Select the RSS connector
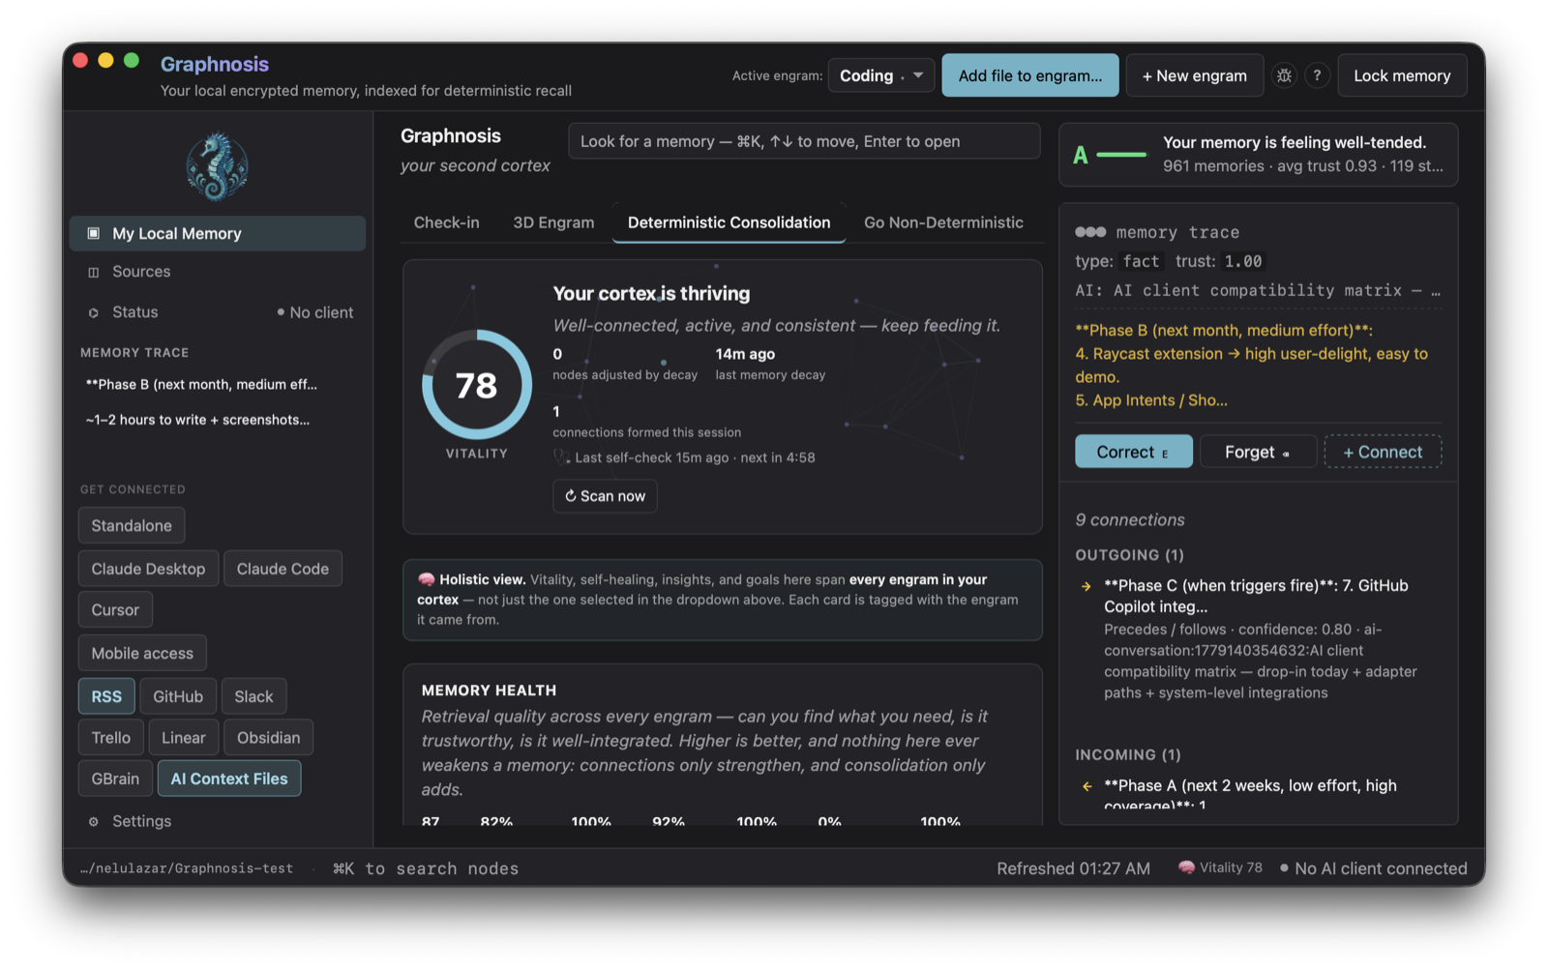1548x969 pixels. [106, 696]
